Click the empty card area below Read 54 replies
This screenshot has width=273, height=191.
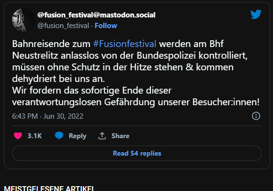137,165
